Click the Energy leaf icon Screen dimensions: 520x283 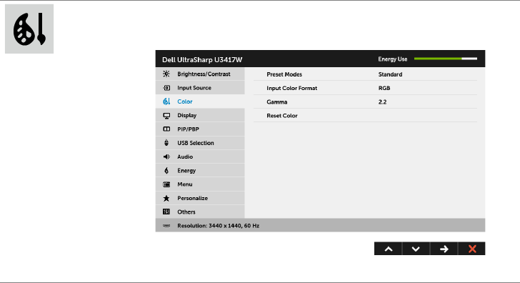click(x=166, y=171)
